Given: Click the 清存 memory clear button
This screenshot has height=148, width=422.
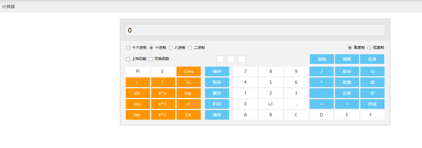Looking at the screenshot, I should click(x=217, y=115).
